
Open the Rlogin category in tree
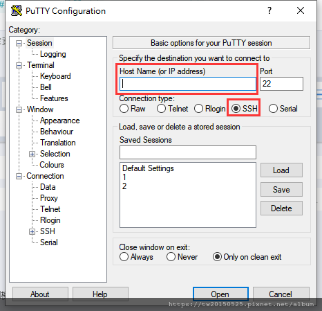pyautogui.click(x=50, y=220)
